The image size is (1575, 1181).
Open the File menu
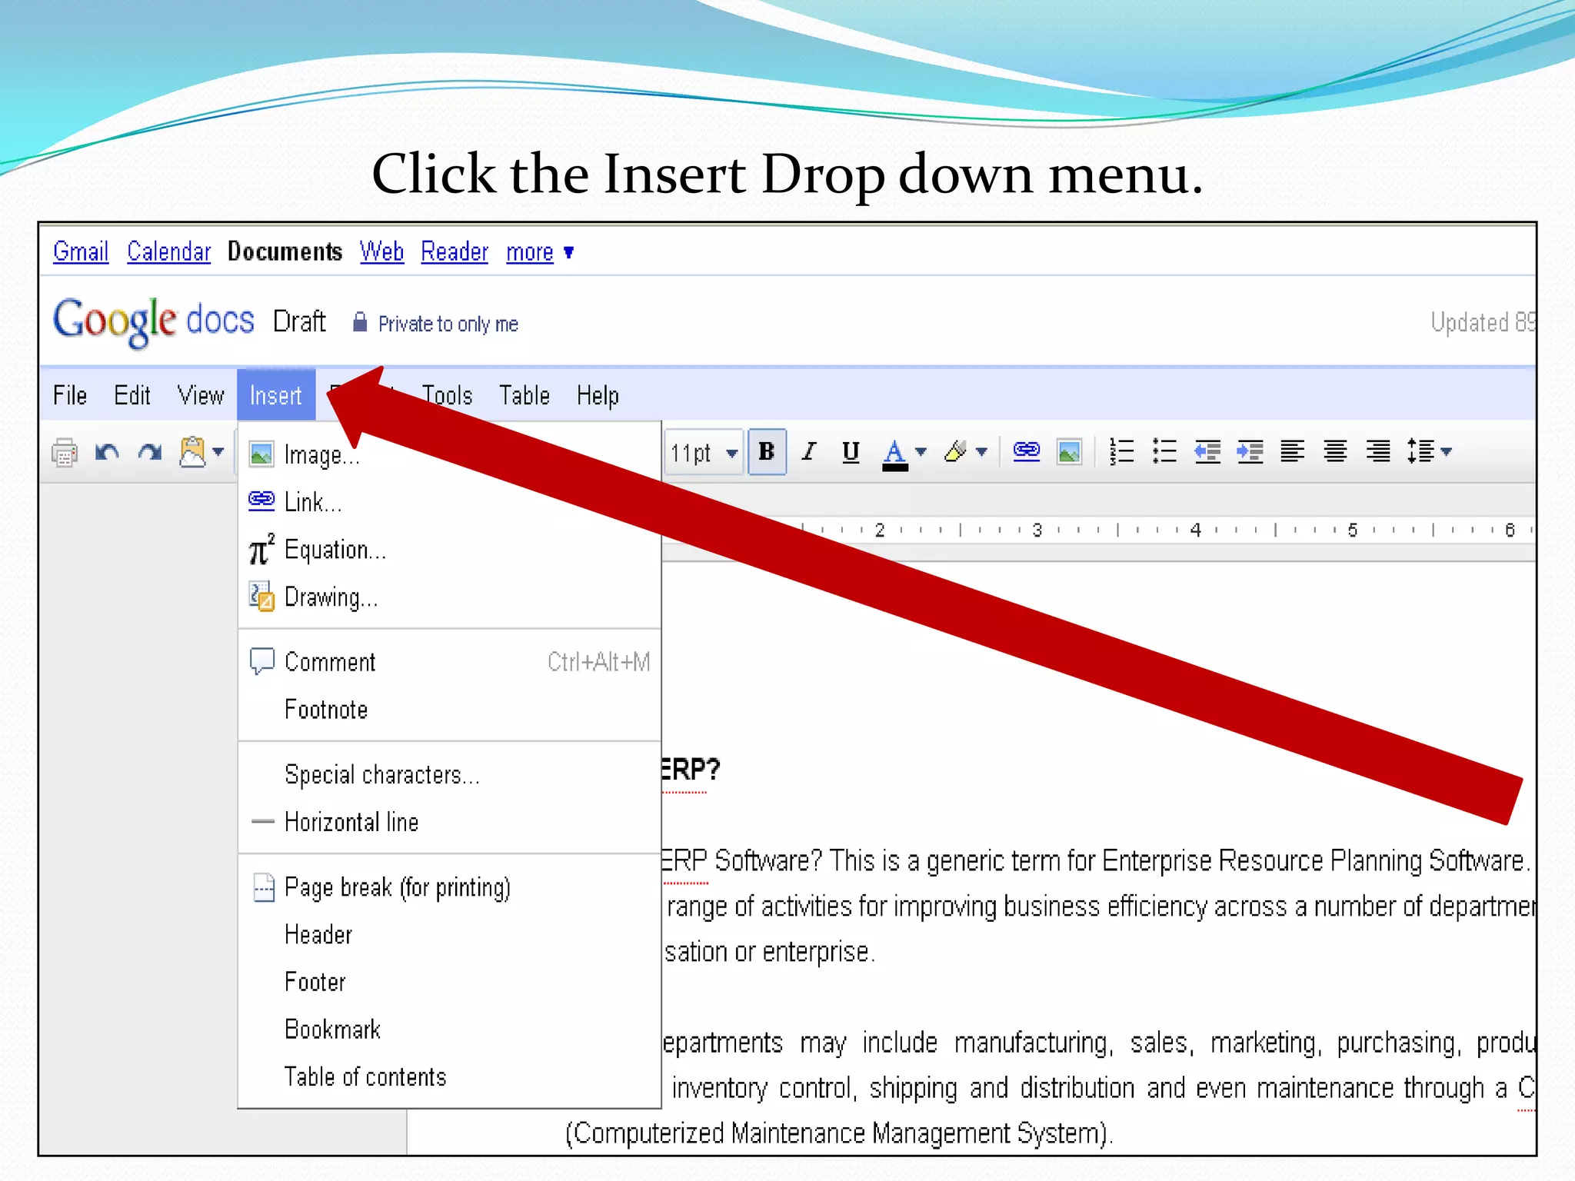(x=70, y=395)
